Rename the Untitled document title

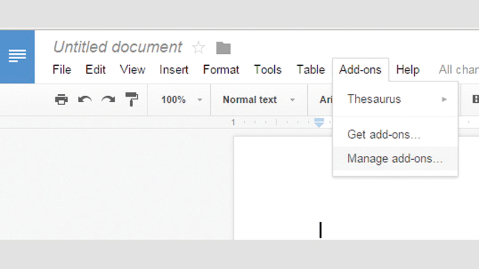click(x=117, y=47)
